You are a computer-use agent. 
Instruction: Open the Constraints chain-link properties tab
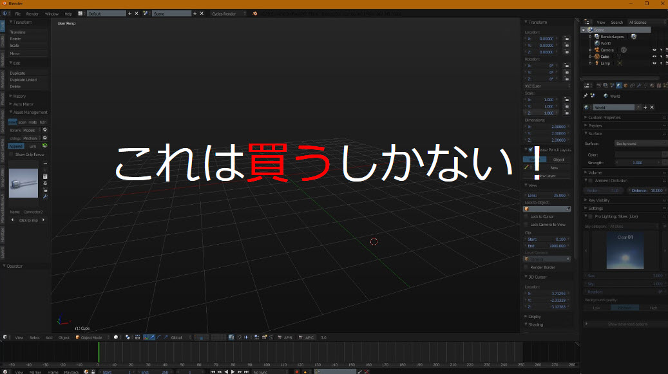(x=632, y=86)
